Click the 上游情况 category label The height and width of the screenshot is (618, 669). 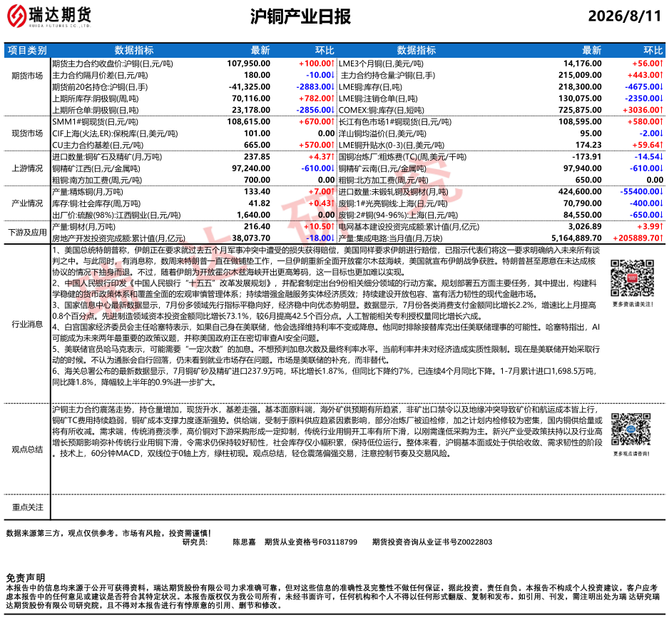(27, 168)
